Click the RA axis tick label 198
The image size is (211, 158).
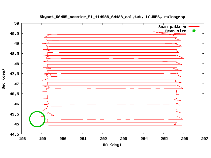pyautogui.click(x=22, y=139)
